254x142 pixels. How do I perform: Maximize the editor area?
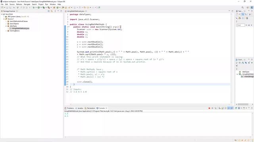coord(233,11)
